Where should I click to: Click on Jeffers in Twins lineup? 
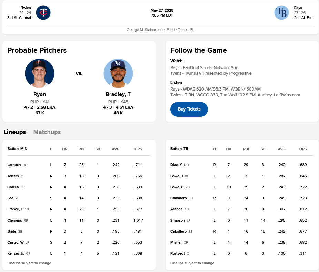13,176
